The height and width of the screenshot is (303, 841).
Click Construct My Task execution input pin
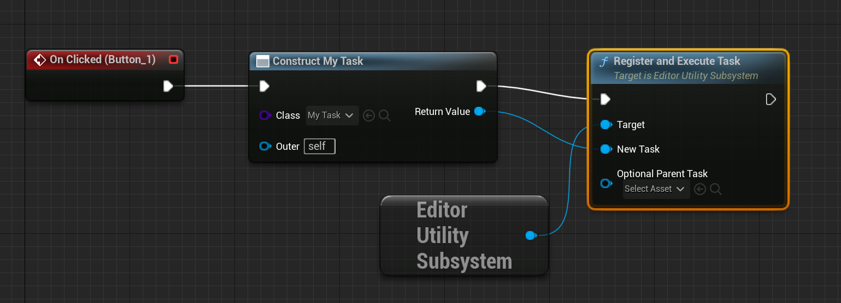(x=264, y=86)
